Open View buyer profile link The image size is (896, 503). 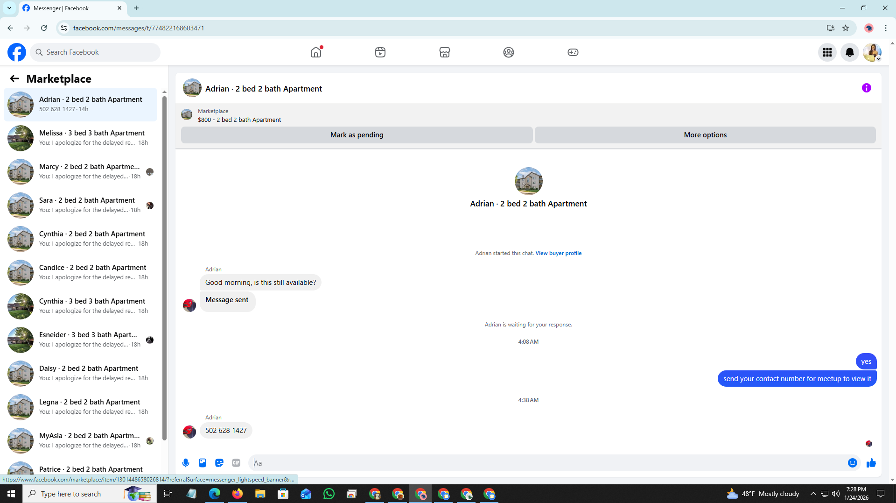coord(558,253)
